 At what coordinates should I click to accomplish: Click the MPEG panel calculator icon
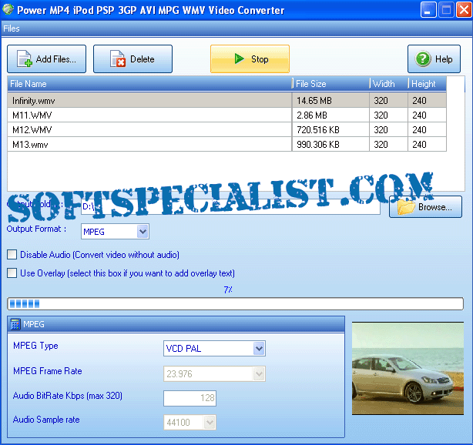coord(15,324)
